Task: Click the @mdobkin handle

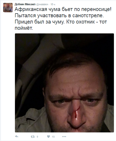Action: pyautogui.click(x=42, y=4)
